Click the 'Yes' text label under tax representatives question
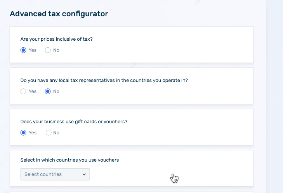Screen dimensions: 283x193 pos(33,91)
